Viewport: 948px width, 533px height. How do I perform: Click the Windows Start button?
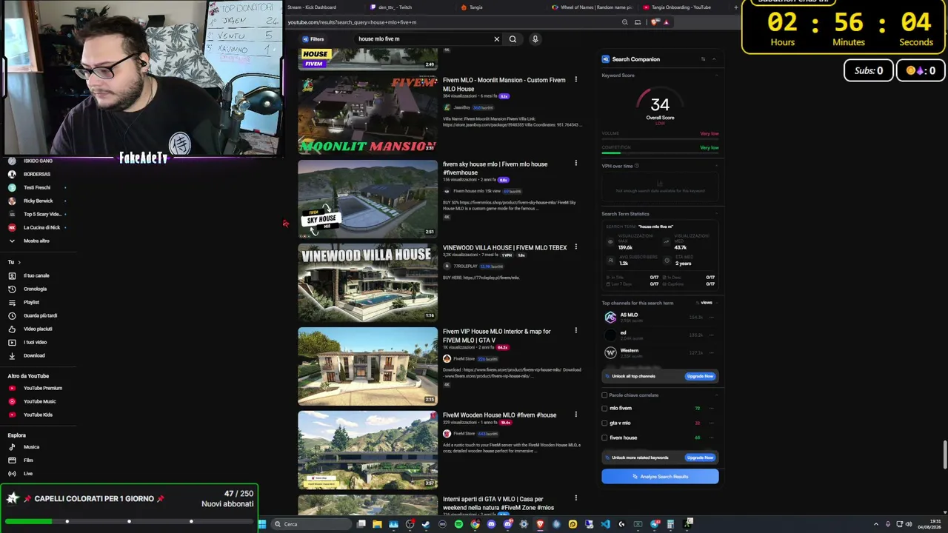[x=261, y=524]
